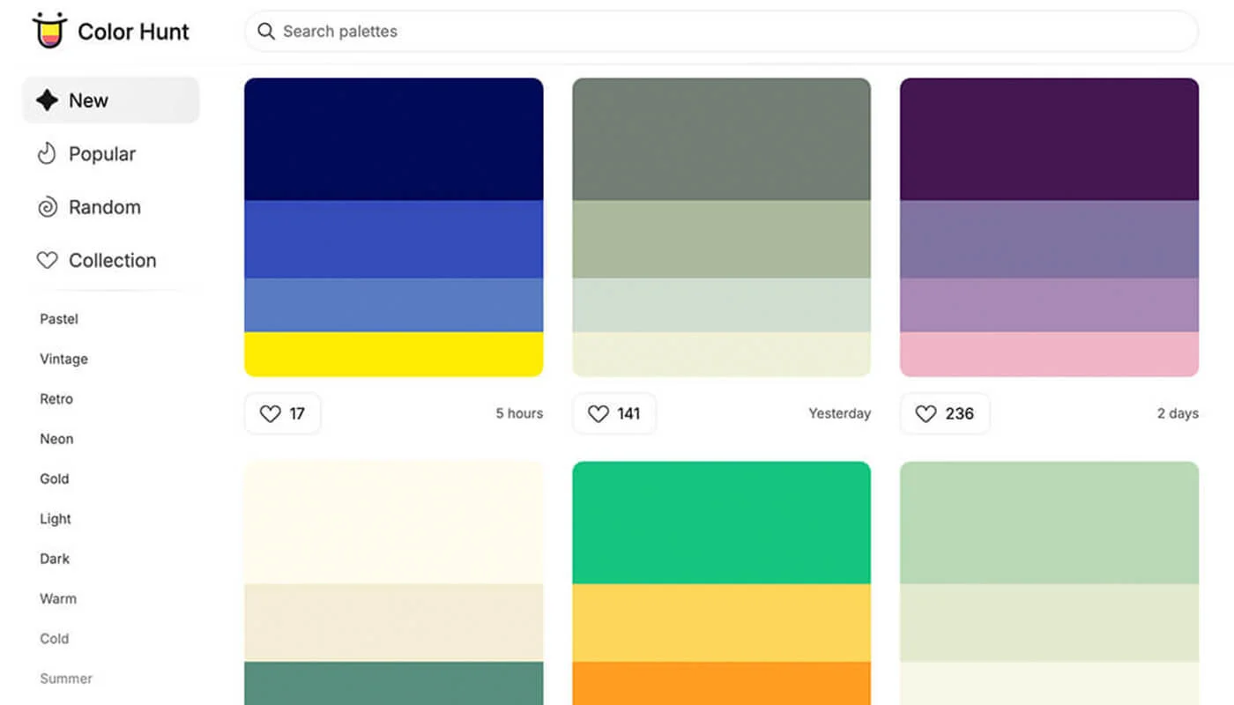Click the magnifier icon in the search bar
The width and height of the screenshot is (1234, 705).
(x=265, y=32)
